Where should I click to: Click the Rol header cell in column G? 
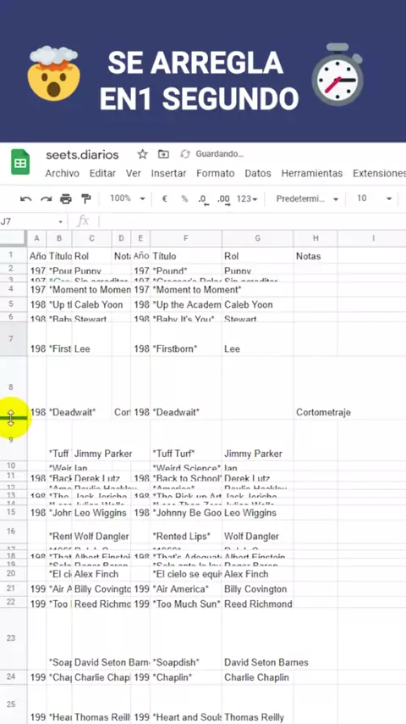tap(258, 255)
